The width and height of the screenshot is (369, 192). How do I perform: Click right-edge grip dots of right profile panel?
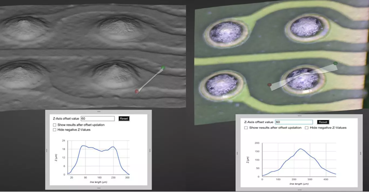tap(361, 153)
